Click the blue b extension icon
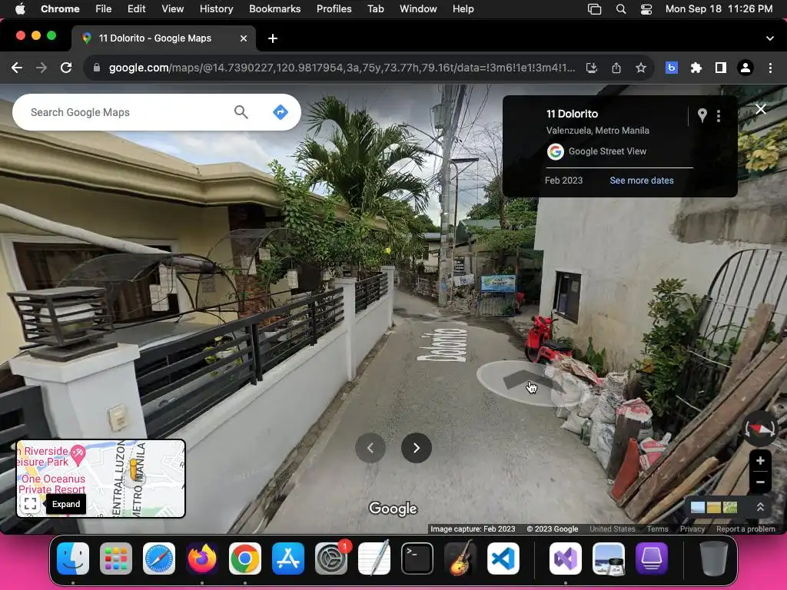 (672, 68)
